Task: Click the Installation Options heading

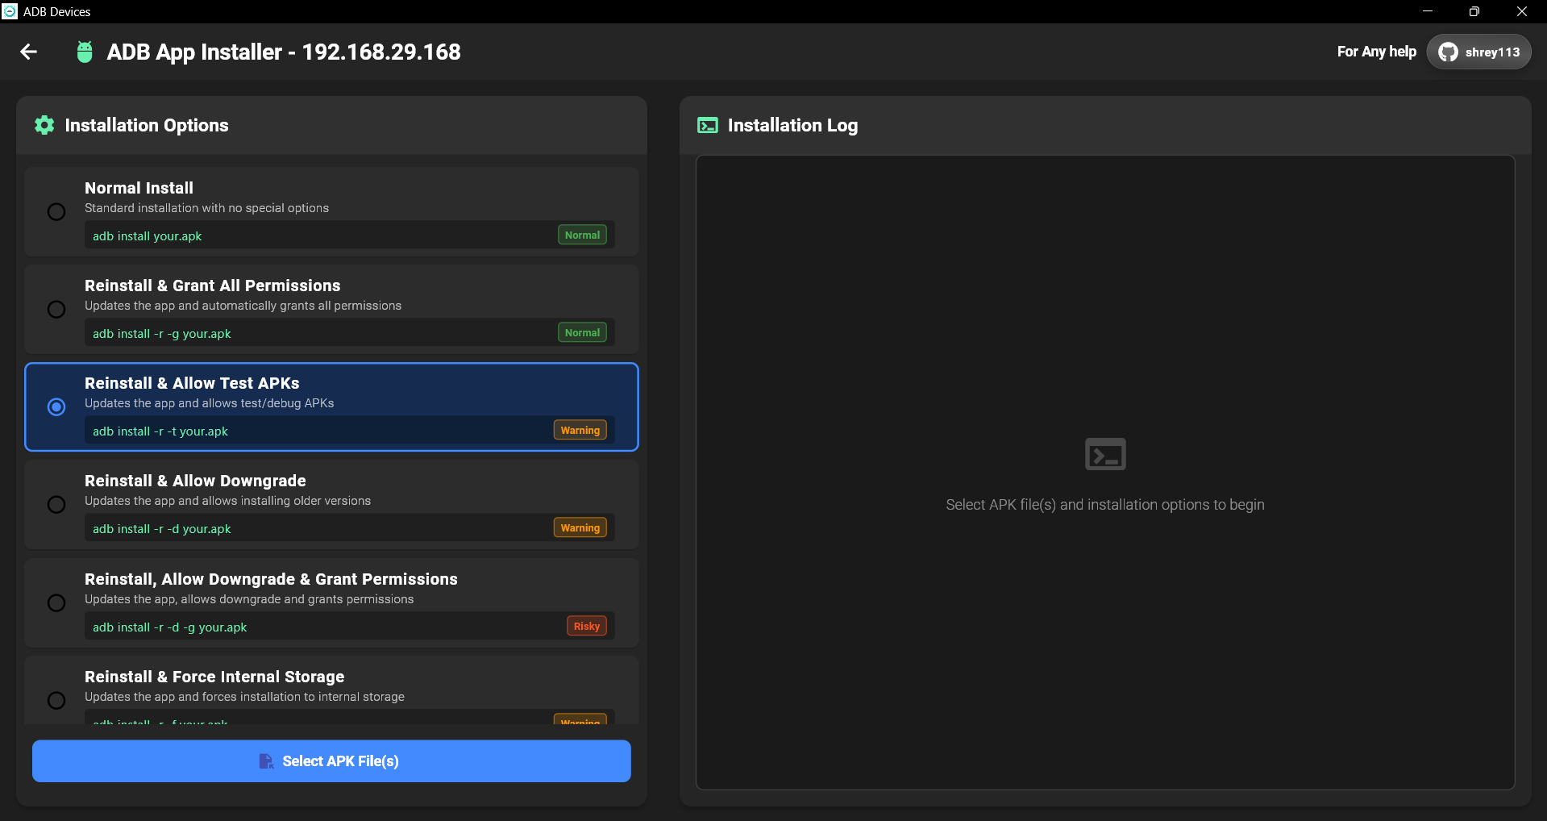Action: 147,125
